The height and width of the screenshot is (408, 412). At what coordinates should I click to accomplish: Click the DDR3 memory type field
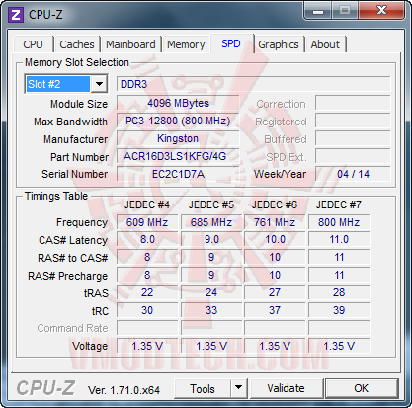253,84
